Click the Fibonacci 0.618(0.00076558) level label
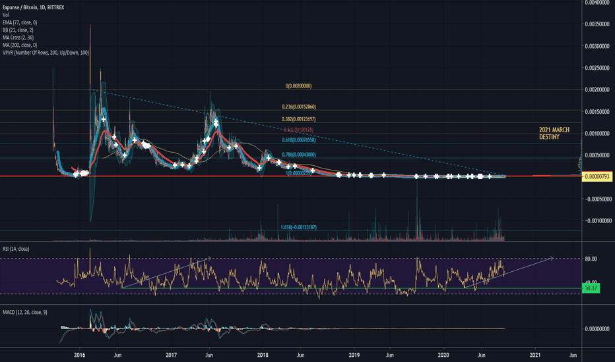This screenshot has height=362, width=615. pos(298,140)
